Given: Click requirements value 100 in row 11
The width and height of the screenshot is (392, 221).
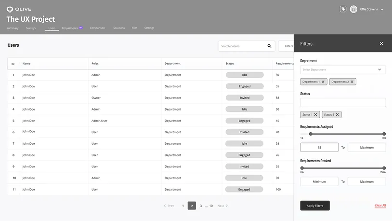Looking at the screenshot, I should (x=278, y=190).
